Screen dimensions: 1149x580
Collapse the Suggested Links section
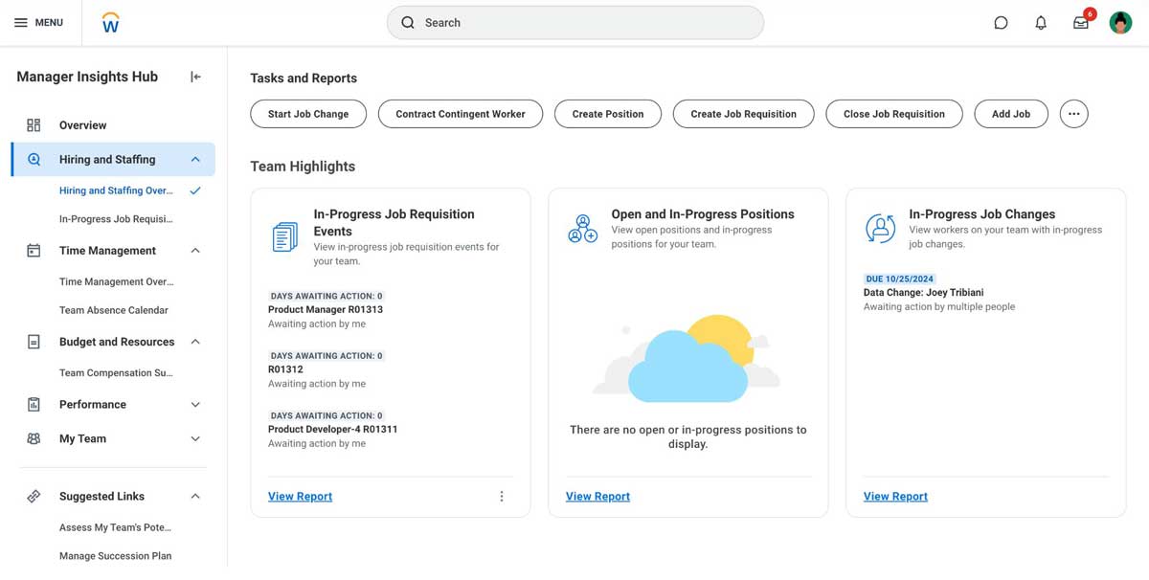pos(195,497)
